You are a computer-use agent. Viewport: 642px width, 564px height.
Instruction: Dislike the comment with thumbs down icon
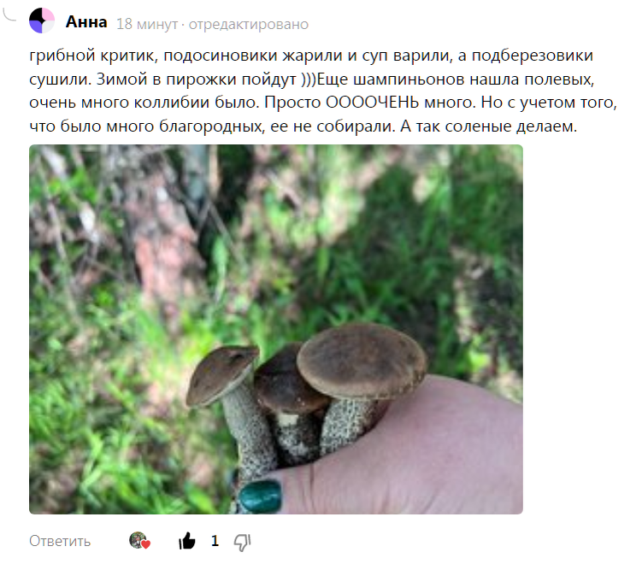coord(243,543)
